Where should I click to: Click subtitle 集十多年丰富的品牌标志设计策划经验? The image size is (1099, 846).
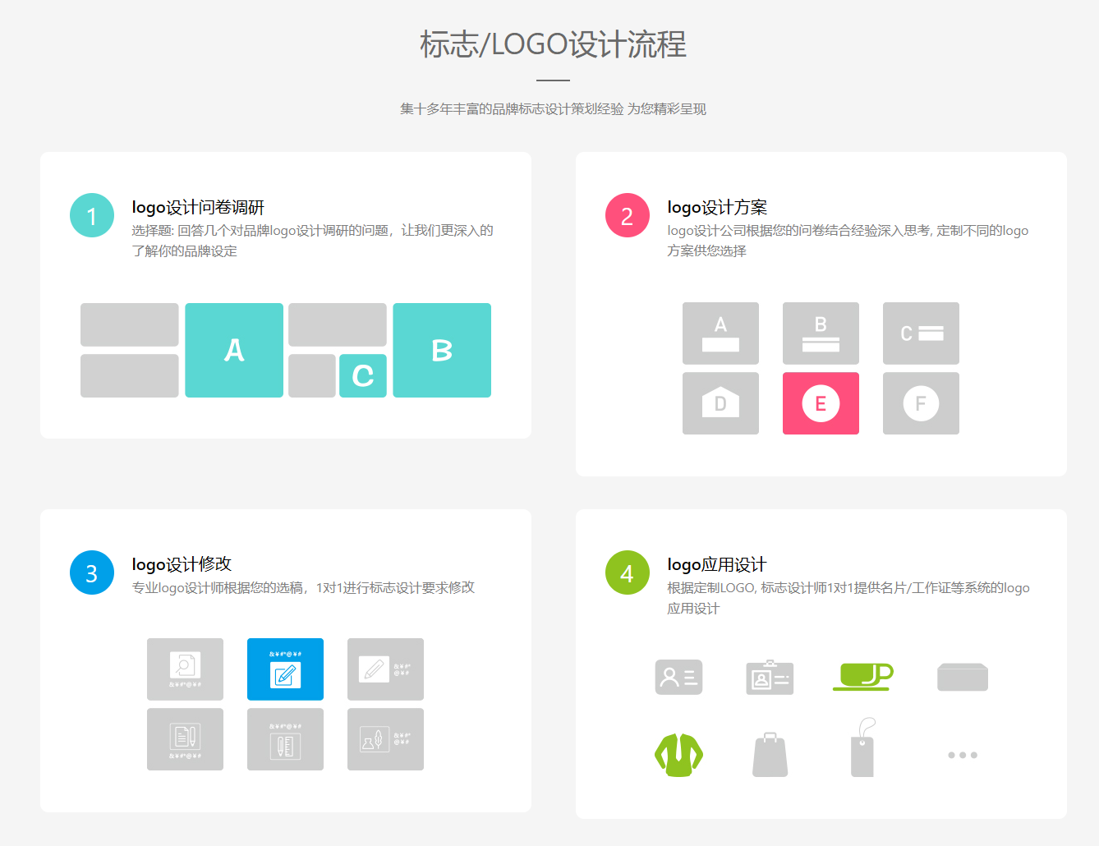[512, 108]
